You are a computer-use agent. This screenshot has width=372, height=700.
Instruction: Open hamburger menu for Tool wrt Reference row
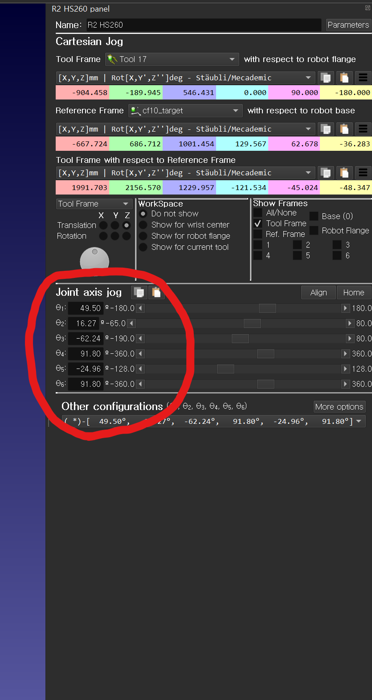click(363, 173)
